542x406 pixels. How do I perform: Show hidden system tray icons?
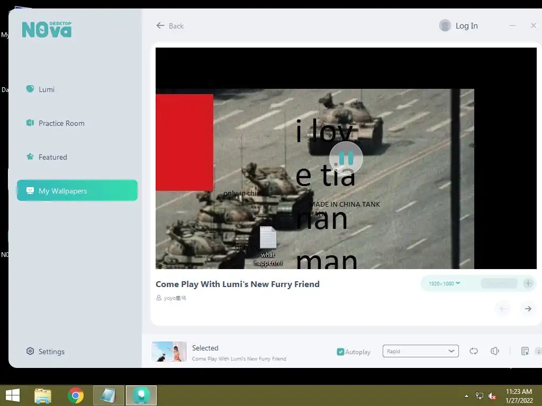(467, 396)
